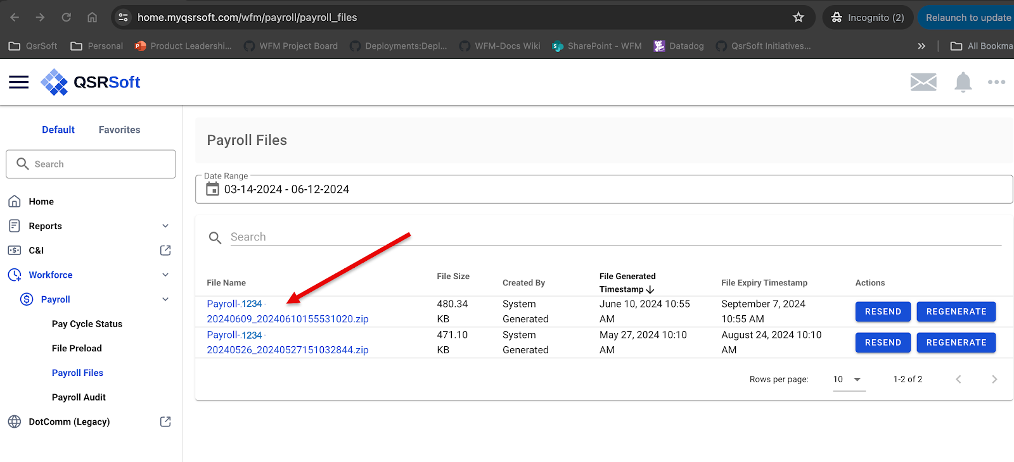The height and width of the screenshot is (462, 1014).
Task: Open the Payroll Files sidebar item
Action: 77,373
